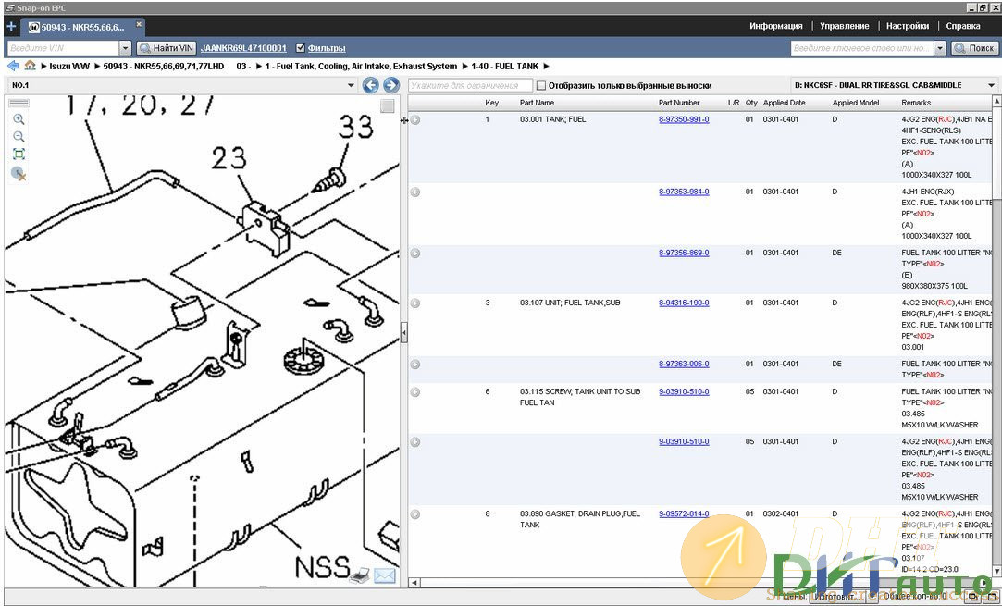Open Isuzu WW breadcrumb

69,66
